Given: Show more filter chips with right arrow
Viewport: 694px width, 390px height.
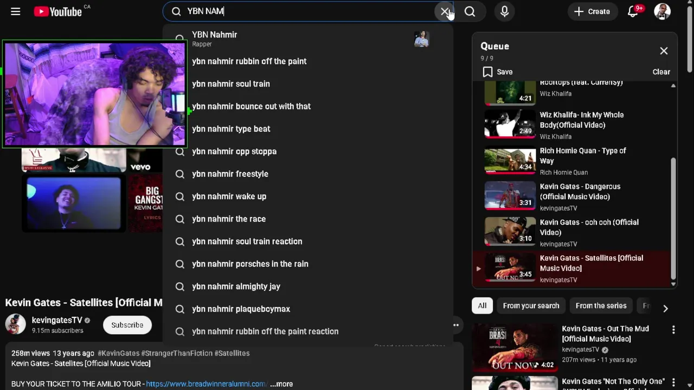Looking at the screenshot, I should (x=665, y=308).
